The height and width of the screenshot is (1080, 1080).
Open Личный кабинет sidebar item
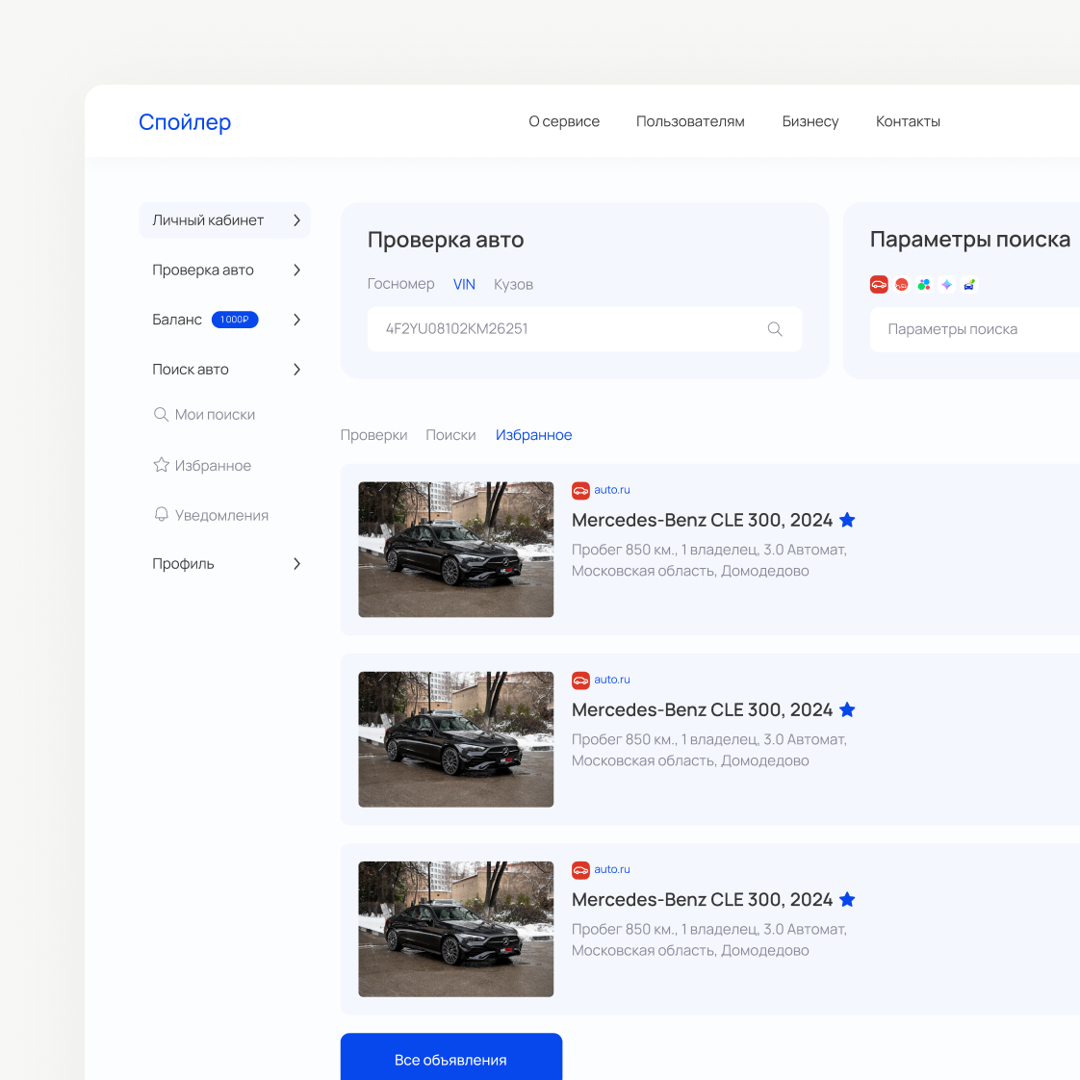(x=224, y=220)
